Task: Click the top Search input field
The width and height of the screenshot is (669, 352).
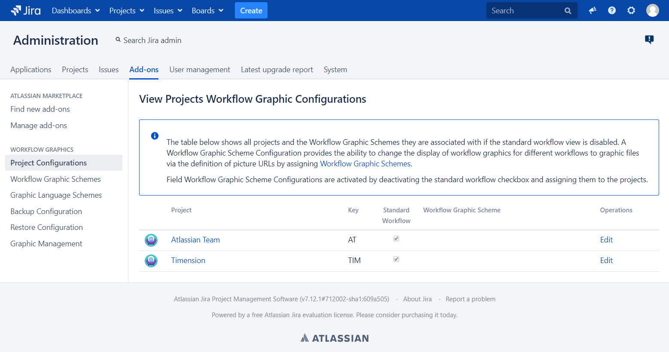Action: tap(526, 10)
